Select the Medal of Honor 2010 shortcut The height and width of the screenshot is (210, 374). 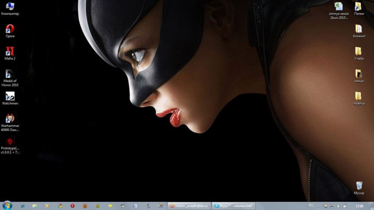(10, 78)
